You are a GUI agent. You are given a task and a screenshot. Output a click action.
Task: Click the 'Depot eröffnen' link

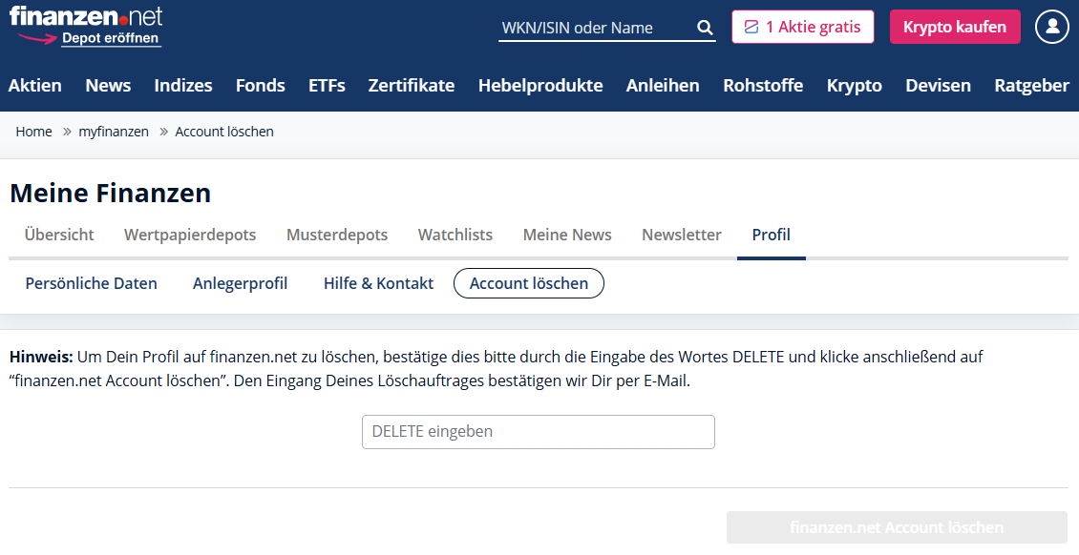tap(110, 39)
